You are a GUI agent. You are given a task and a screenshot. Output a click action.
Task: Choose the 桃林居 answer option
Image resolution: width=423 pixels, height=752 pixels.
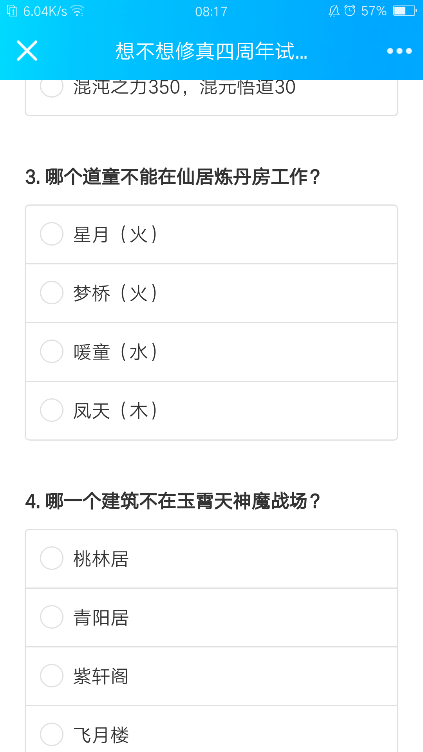(x=211, y=559)
